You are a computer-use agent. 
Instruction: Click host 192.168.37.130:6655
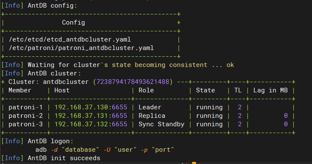[91, 107]
